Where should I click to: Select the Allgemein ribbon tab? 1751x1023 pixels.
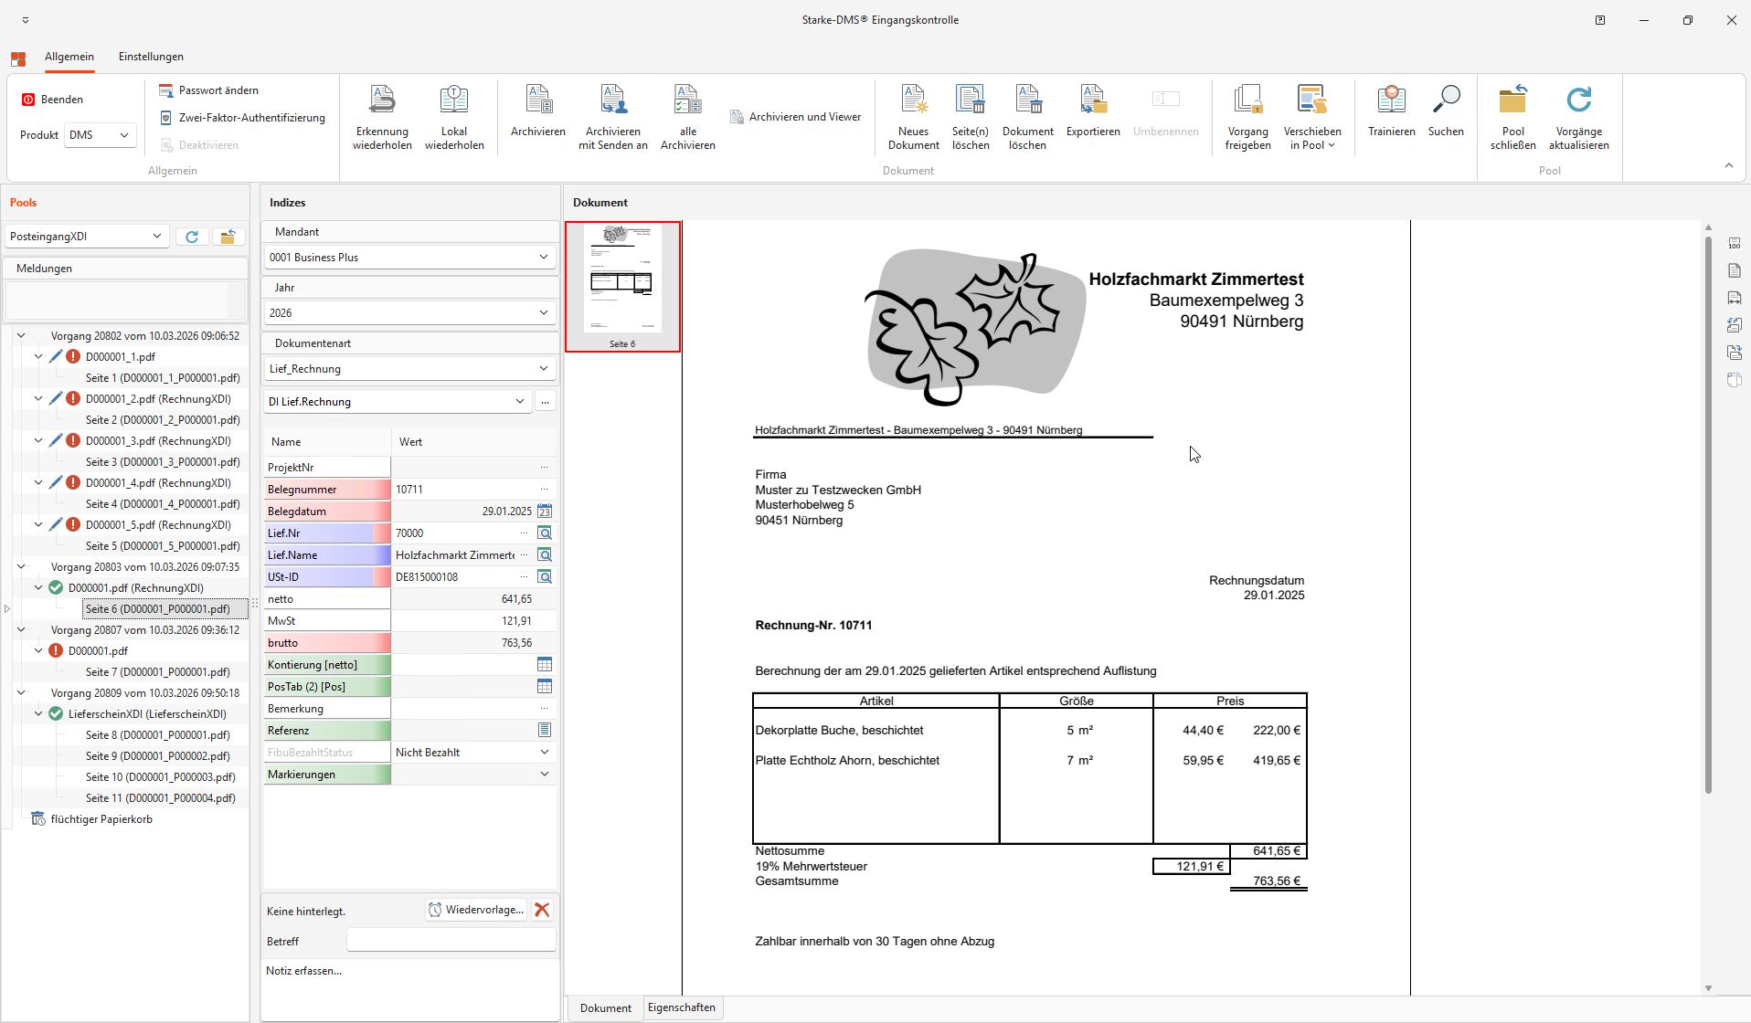click(x=69, y=57)
